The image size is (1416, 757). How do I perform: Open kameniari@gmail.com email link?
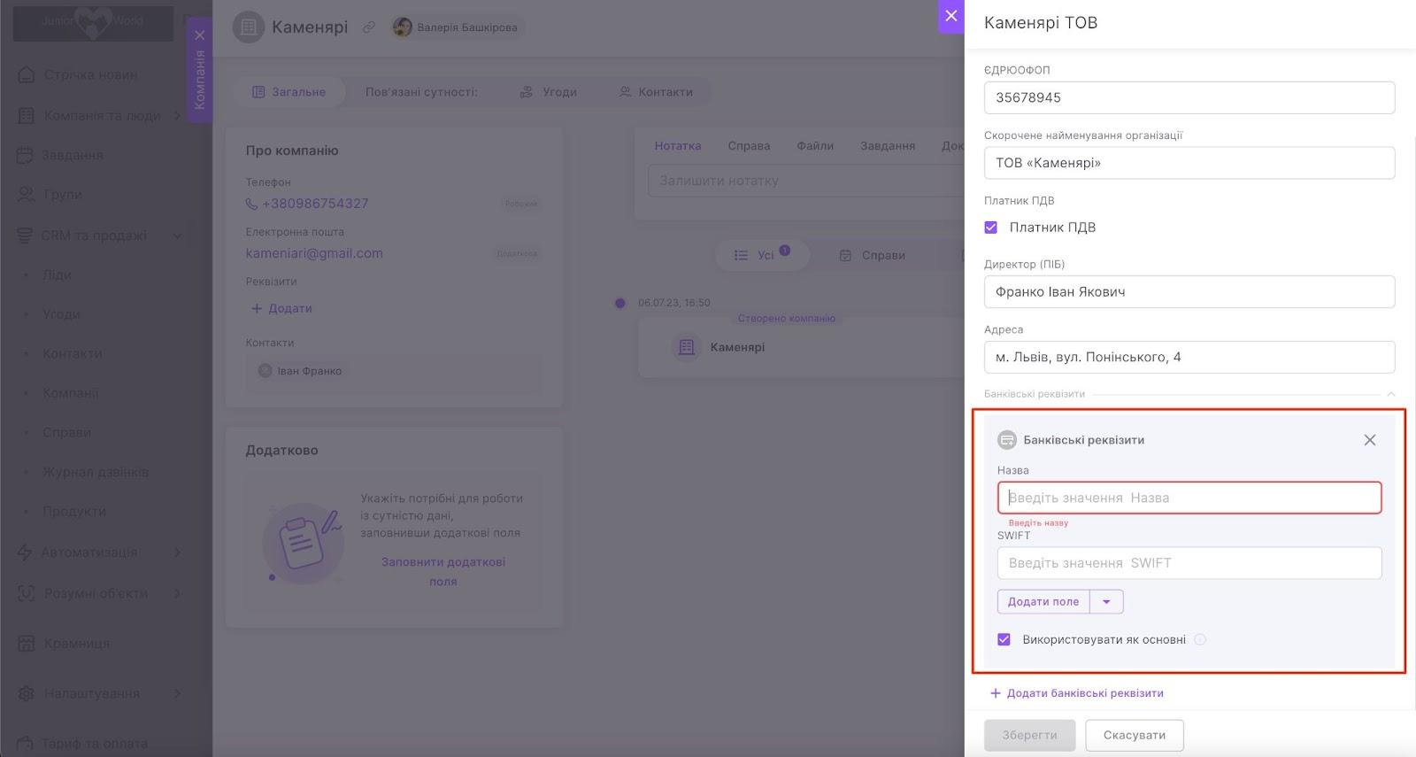[314, 253]
